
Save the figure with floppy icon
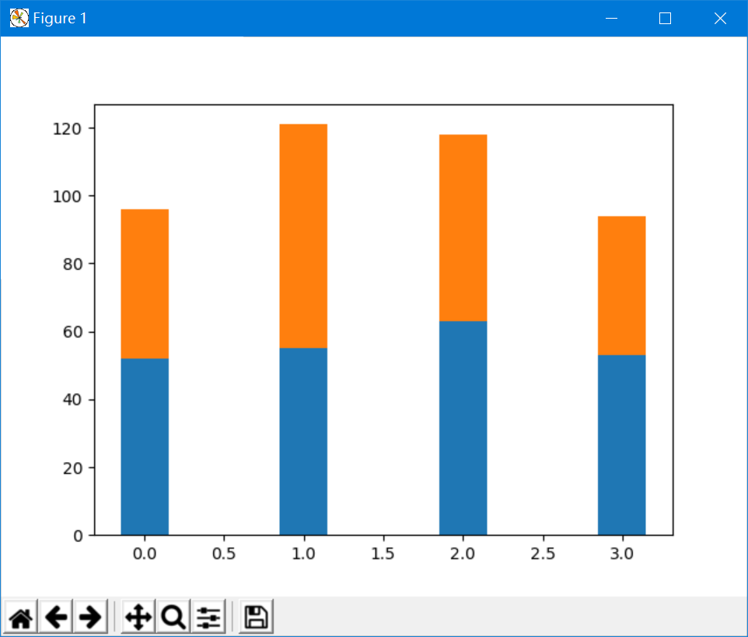pos(256,617)
